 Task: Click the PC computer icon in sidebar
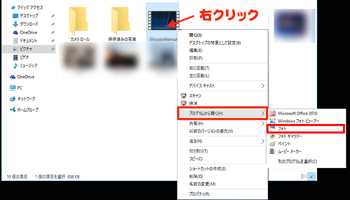click(x=12, y=88)
